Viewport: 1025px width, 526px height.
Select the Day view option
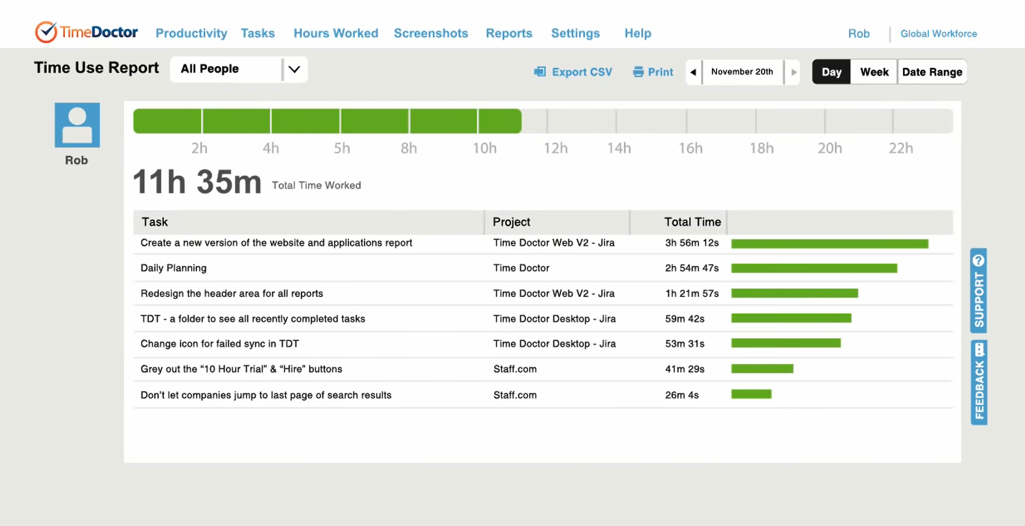[831, 71]
